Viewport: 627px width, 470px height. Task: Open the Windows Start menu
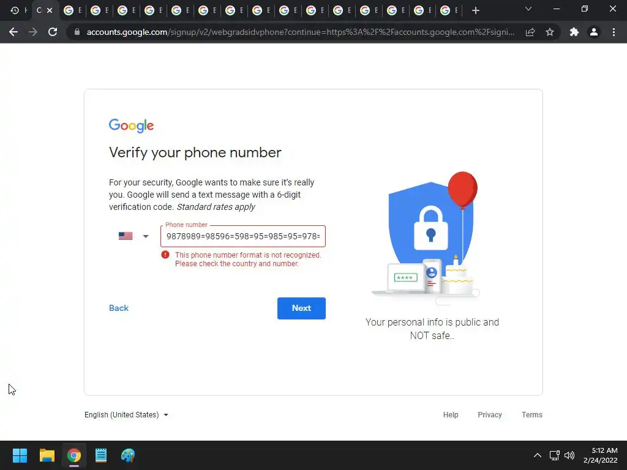click(x=20, y=455)
